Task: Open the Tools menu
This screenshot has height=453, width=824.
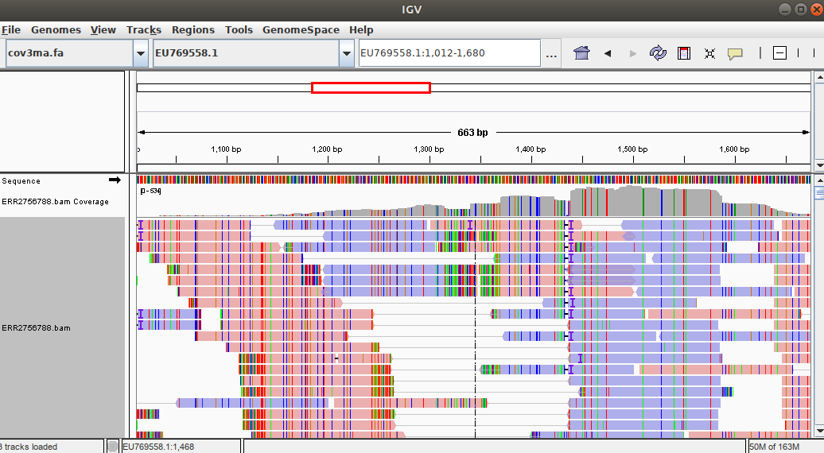Action: click(x=239, y=30)
